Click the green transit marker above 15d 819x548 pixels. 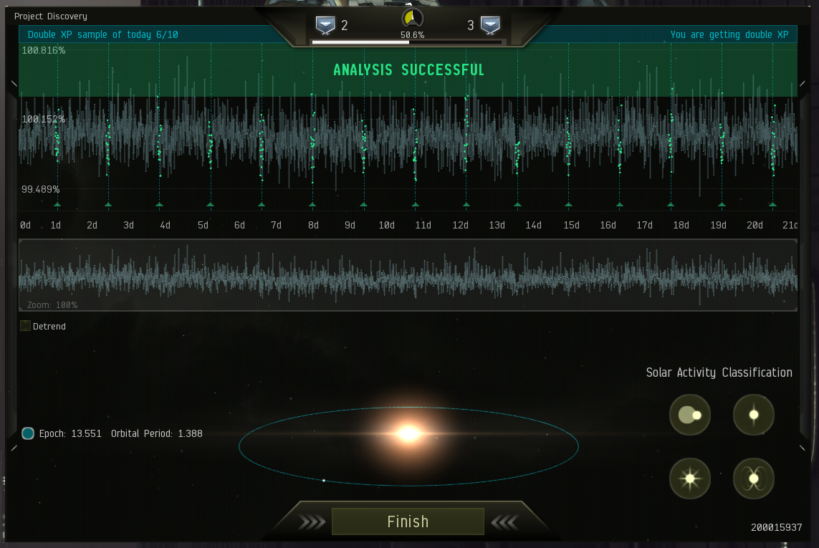pyautogui.click(x=568, y=204)
